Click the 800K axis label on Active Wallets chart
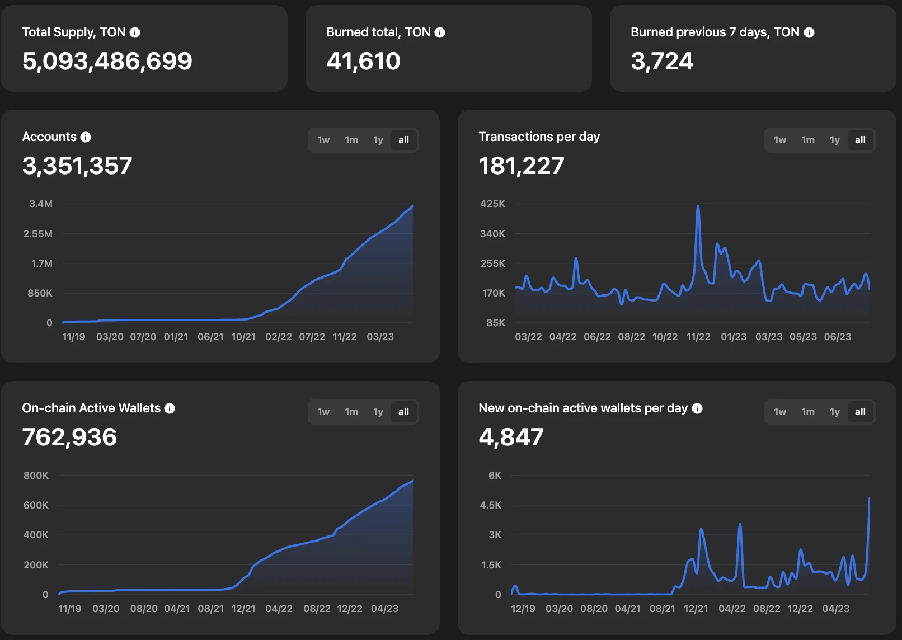902x640 pixels. click(36, 476)
